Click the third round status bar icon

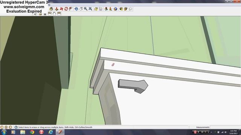(x=11, y=127)
